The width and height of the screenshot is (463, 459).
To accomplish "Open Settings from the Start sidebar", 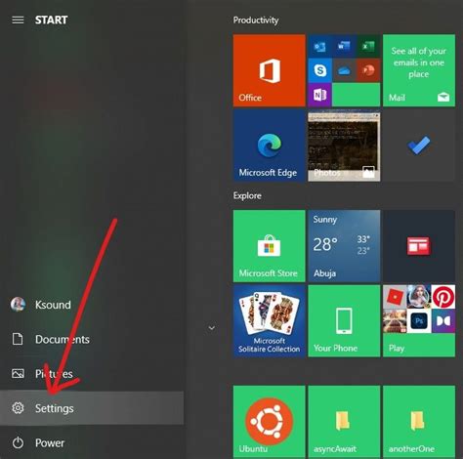I will coord(92,408).
